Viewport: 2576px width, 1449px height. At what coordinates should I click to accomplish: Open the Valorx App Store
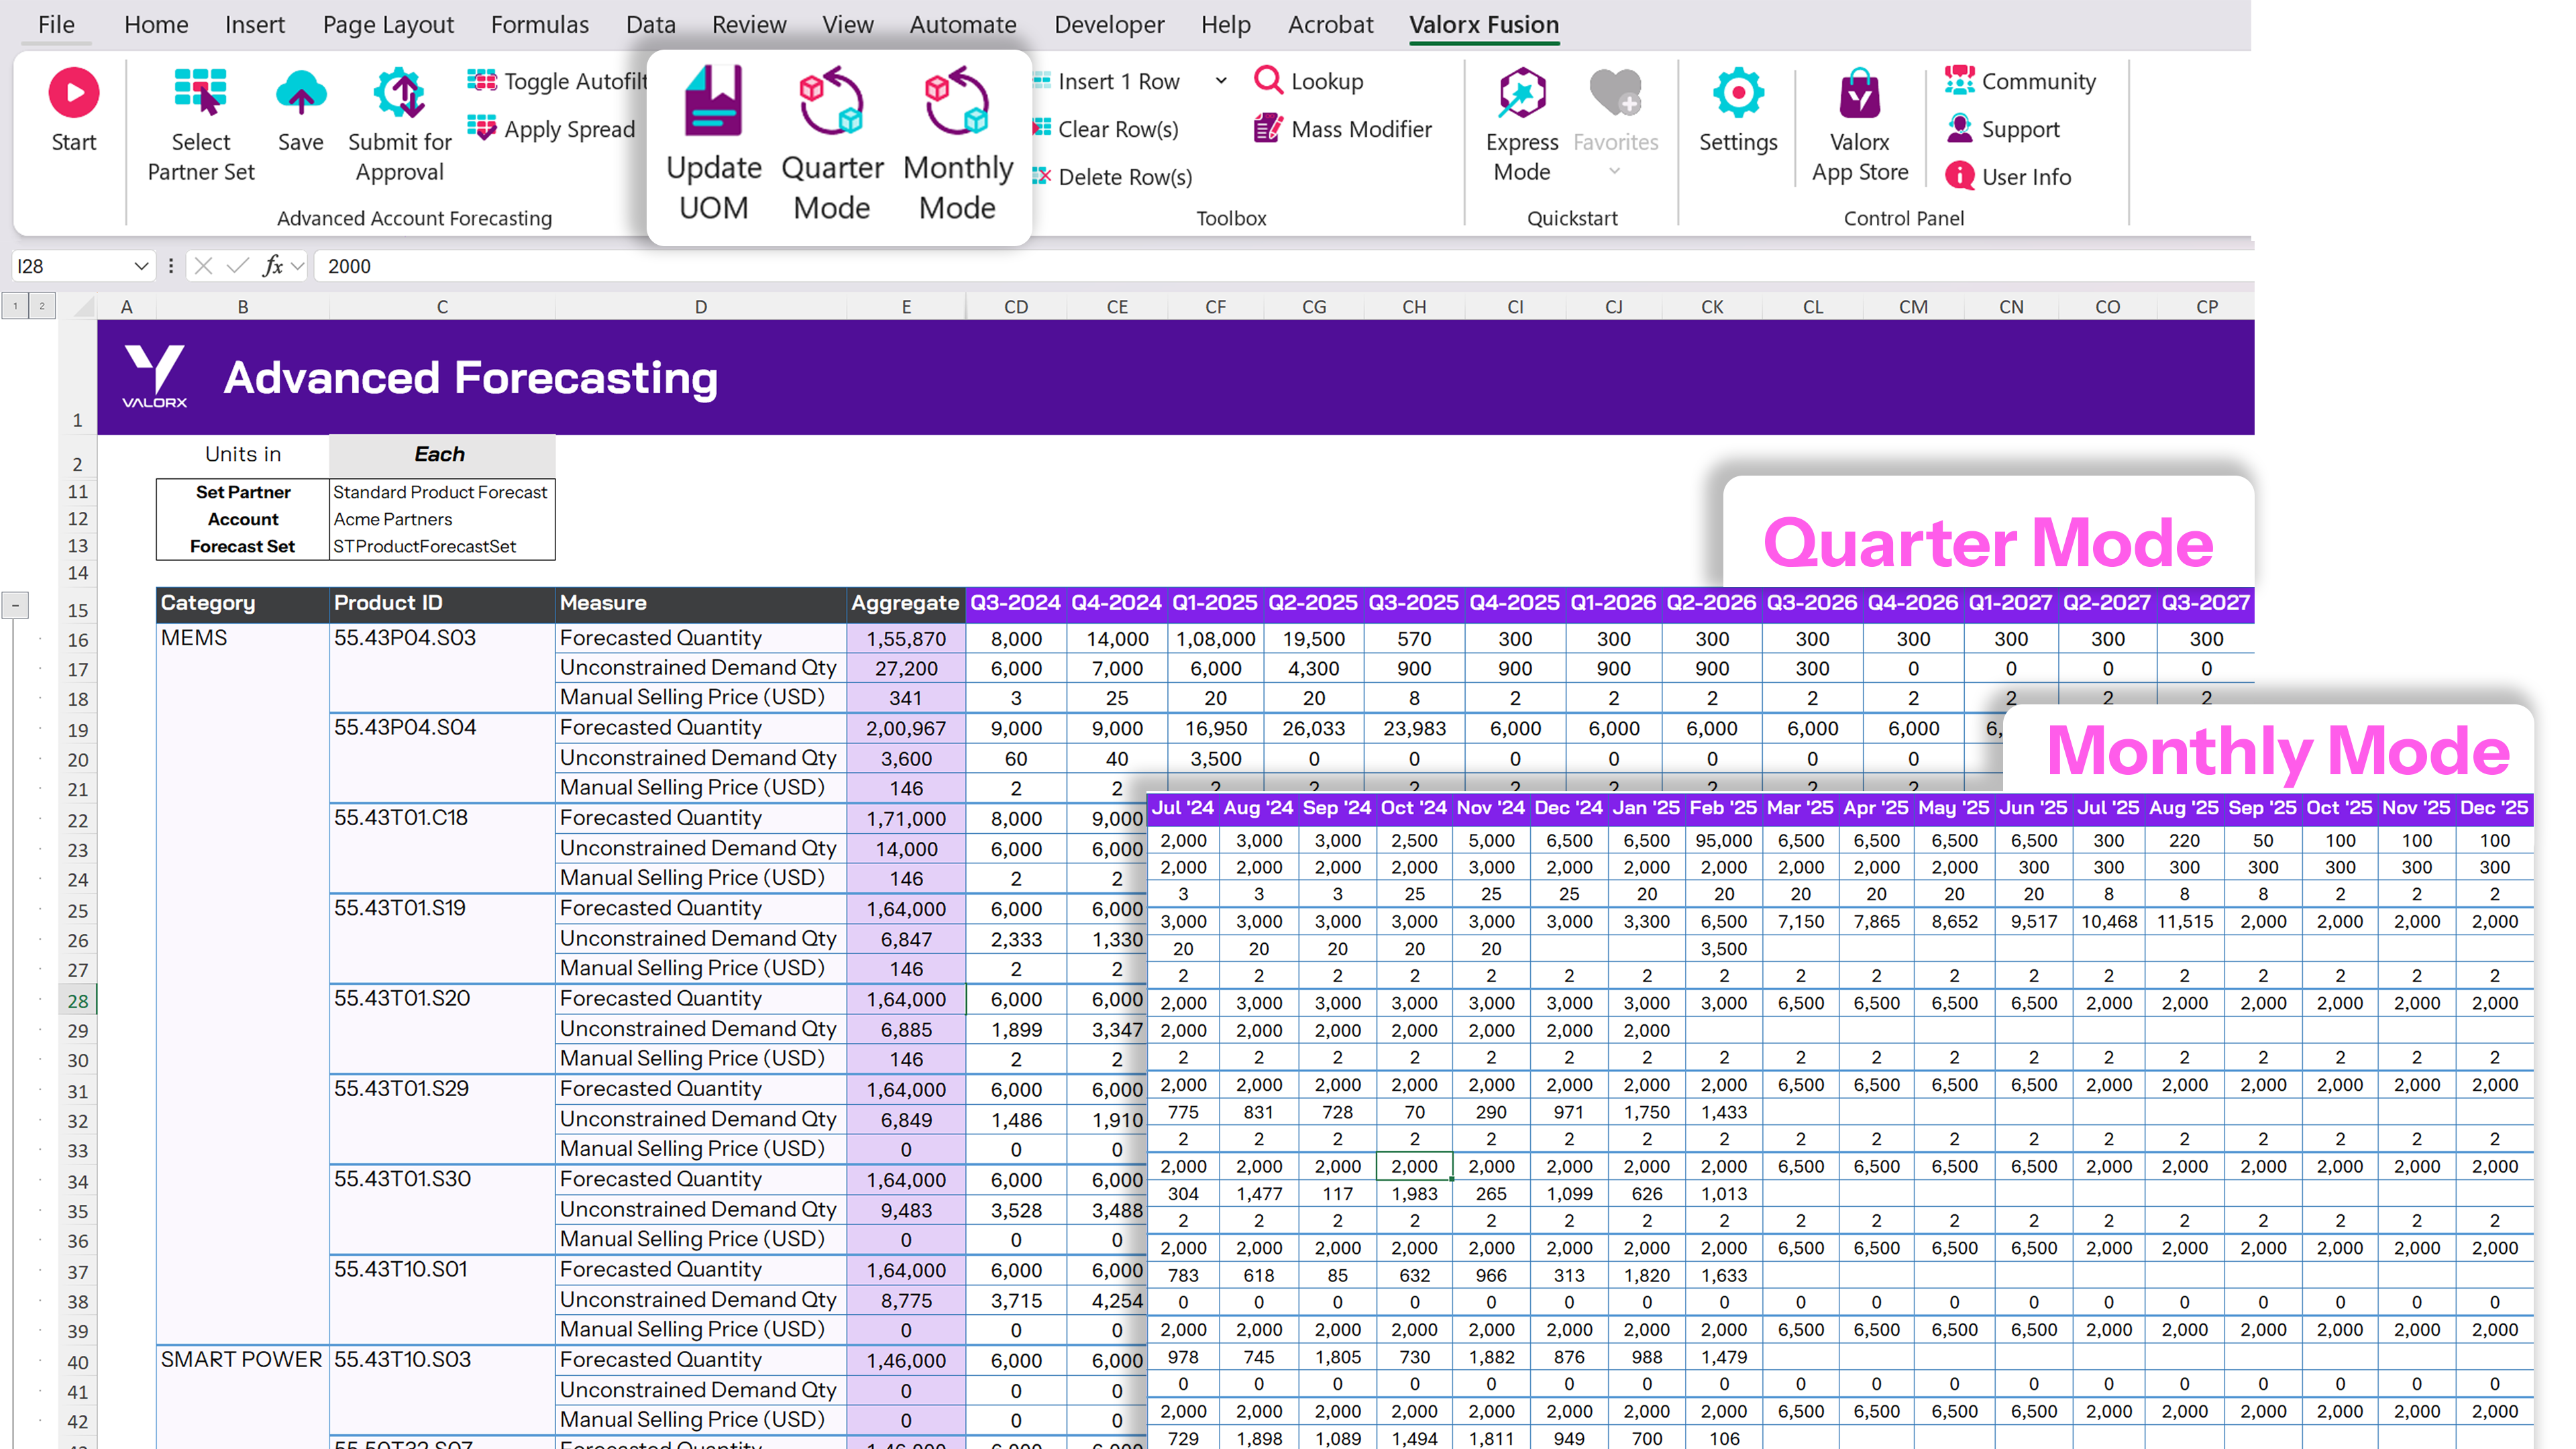coord(1859,94)
